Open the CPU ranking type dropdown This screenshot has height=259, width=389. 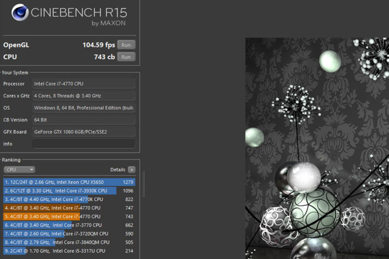click(19, 170)
